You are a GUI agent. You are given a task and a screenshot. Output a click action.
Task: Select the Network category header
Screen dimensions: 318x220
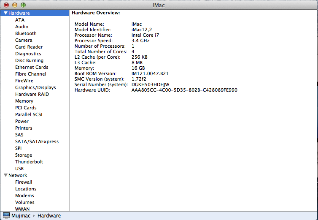click(18, 175)
